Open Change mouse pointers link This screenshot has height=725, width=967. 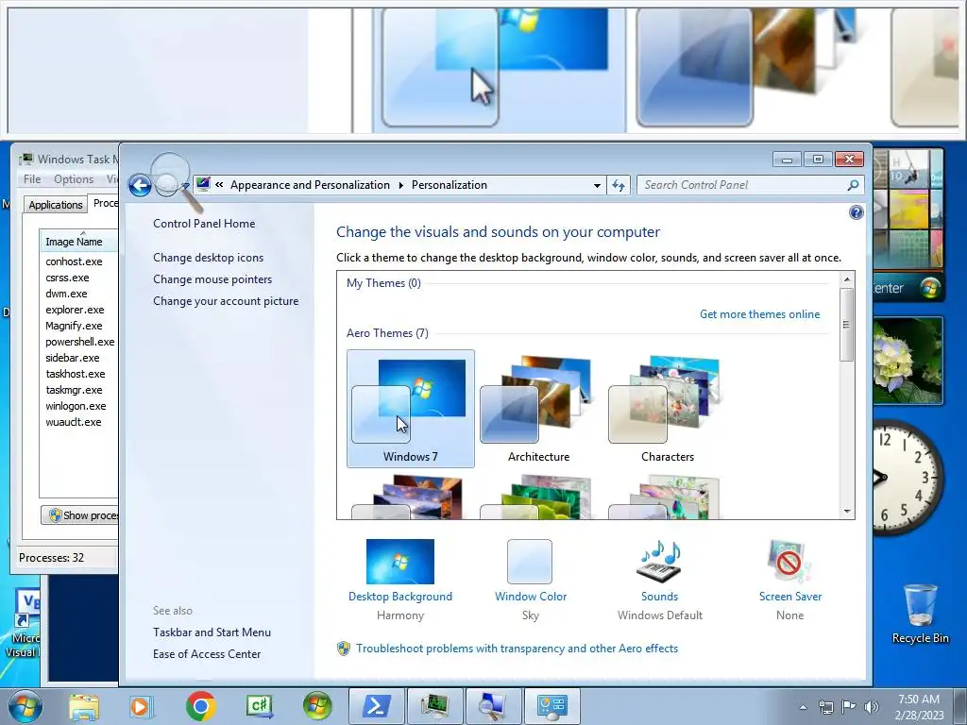coord(212,279)
